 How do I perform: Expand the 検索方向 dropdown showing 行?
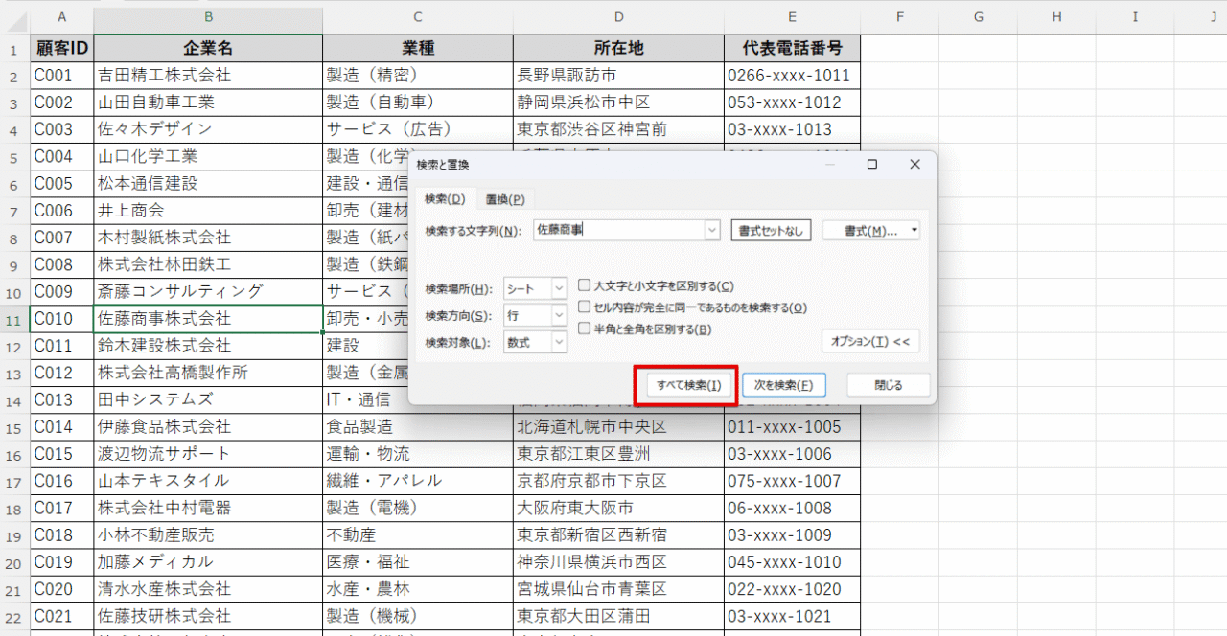pos(558,315)
